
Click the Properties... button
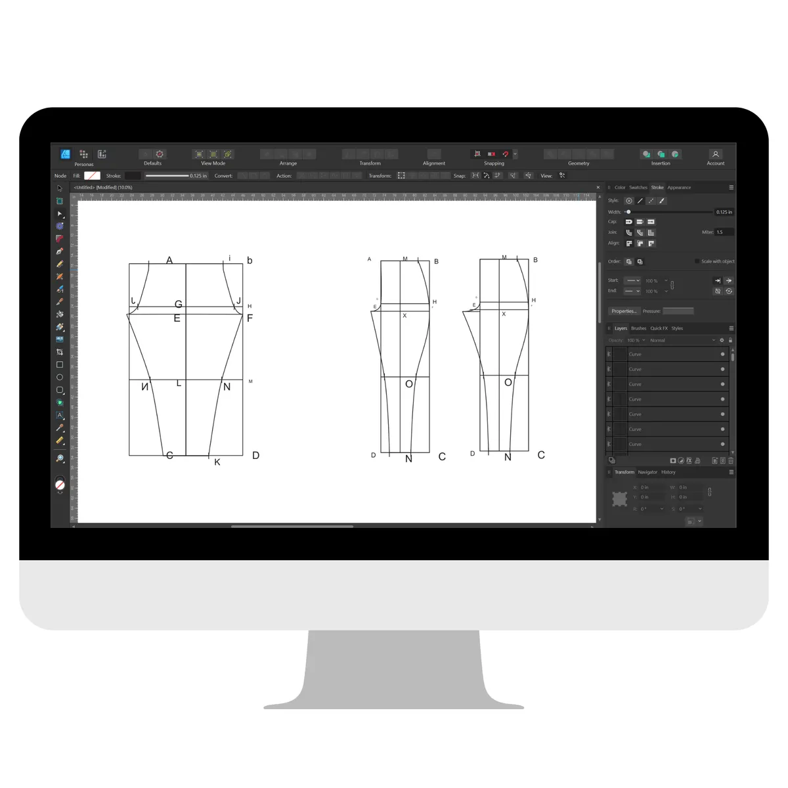(623, 311)
